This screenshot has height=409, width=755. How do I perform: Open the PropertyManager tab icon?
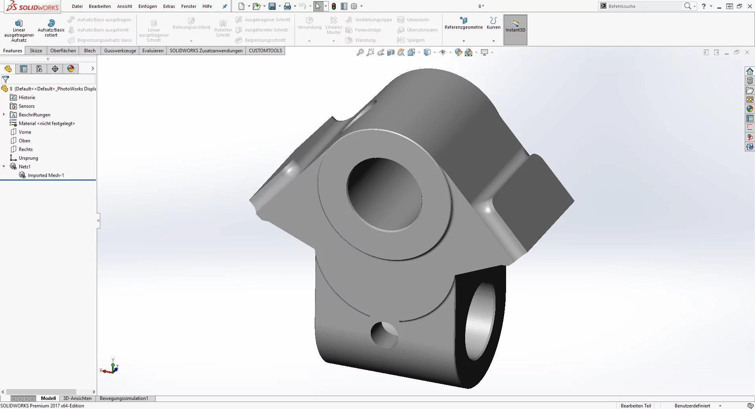pos(24,69)
